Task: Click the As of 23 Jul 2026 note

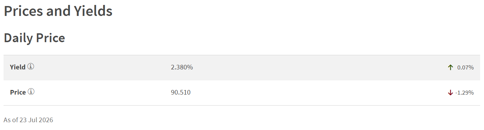Action: click(x=28, y=120)
